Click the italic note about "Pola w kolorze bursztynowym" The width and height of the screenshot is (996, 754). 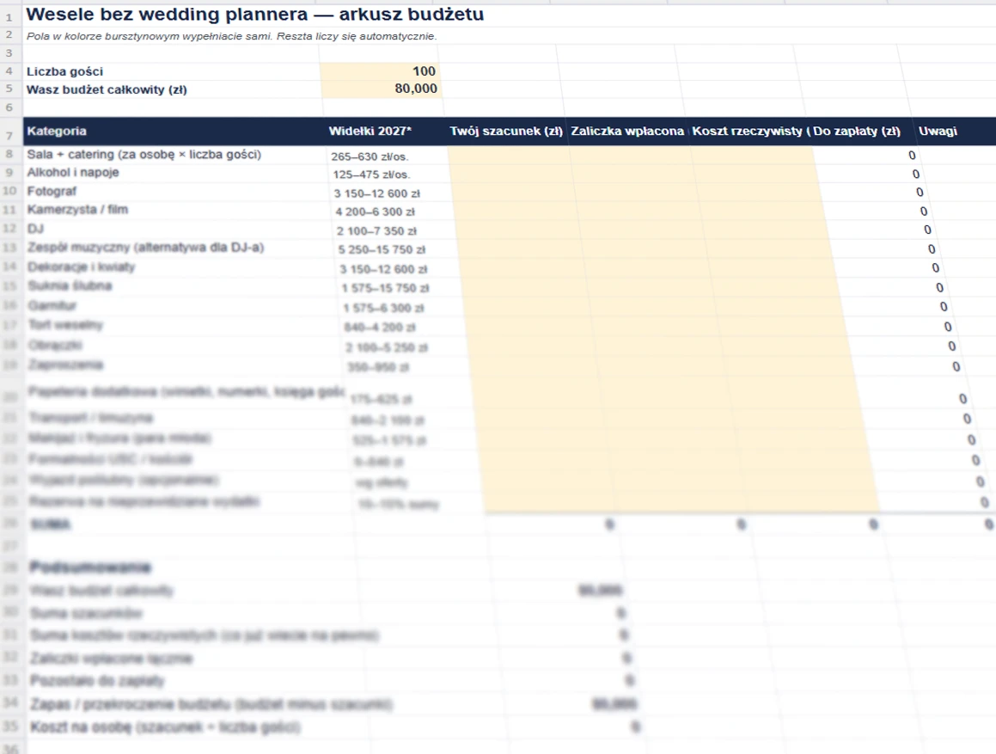pyautogui.click(x=231, y=36)
